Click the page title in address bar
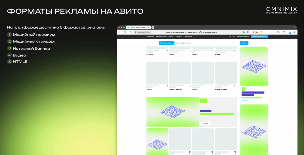 point(192,32)
